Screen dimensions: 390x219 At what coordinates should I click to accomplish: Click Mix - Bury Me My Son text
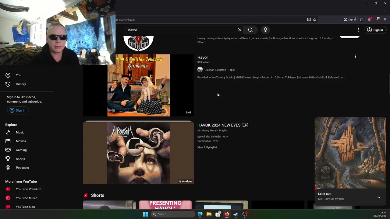pos(331,199)
